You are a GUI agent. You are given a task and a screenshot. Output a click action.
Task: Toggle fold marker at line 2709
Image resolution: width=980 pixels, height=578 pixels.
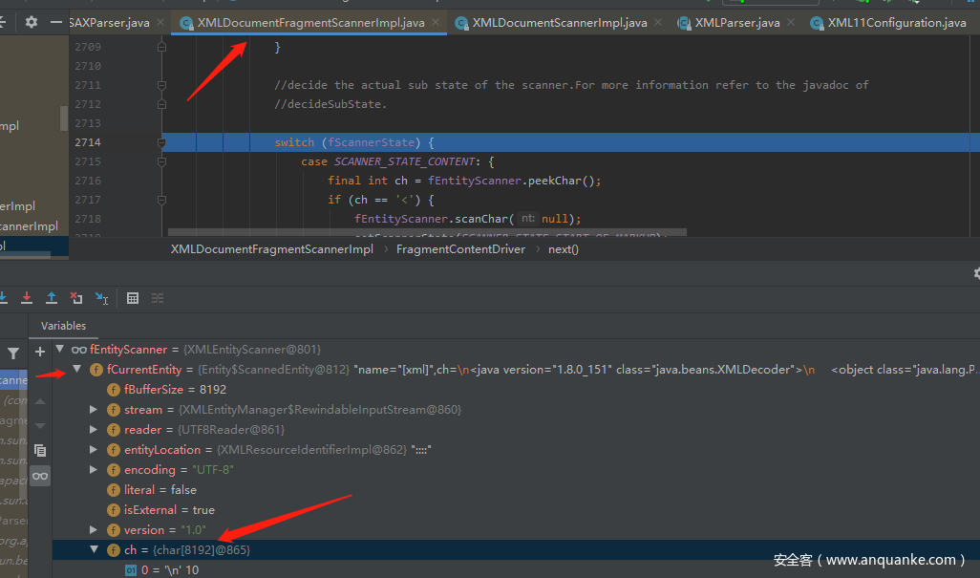[161, 47]
